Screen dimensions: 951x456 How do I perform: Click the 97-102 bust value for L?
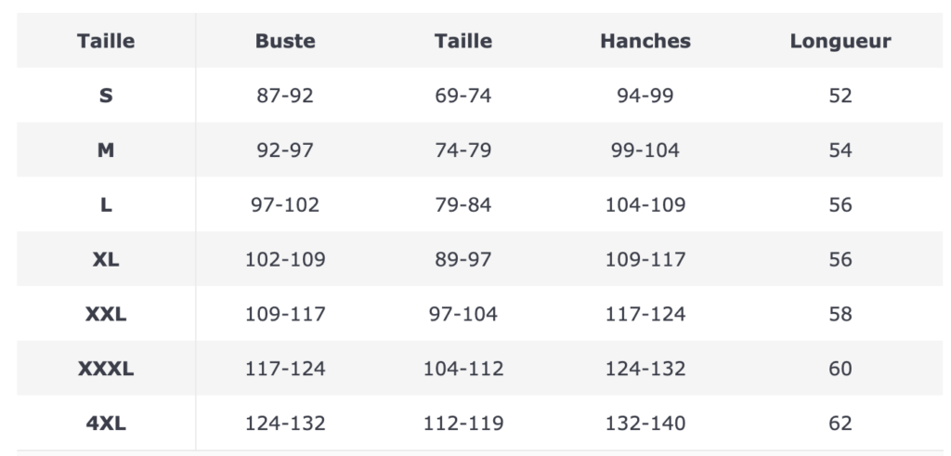[x=285, y=205]
